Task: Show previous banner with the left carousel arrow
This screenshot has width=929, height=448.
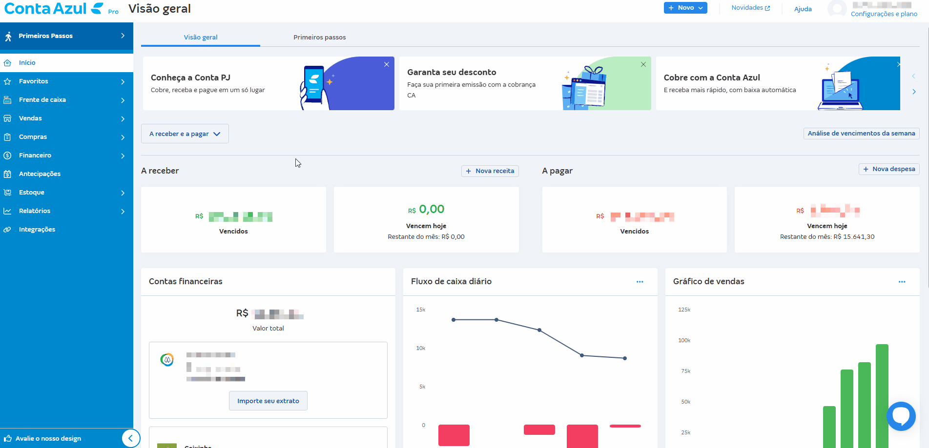Action: (914, 76)
